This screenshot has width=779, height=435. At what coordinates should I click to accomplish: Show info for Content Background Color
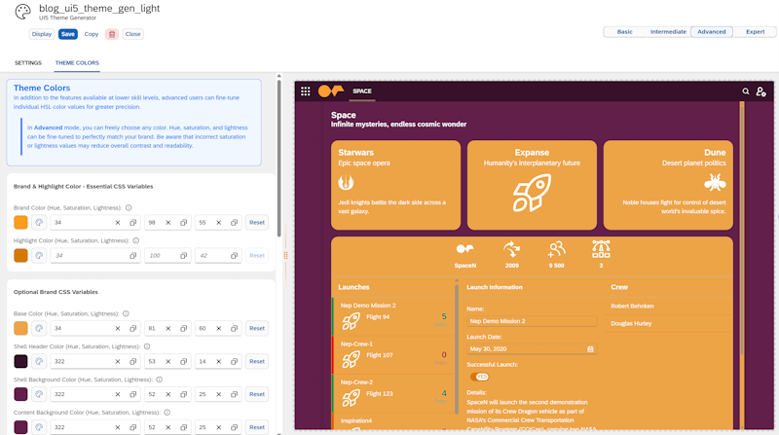coord(167,413)
